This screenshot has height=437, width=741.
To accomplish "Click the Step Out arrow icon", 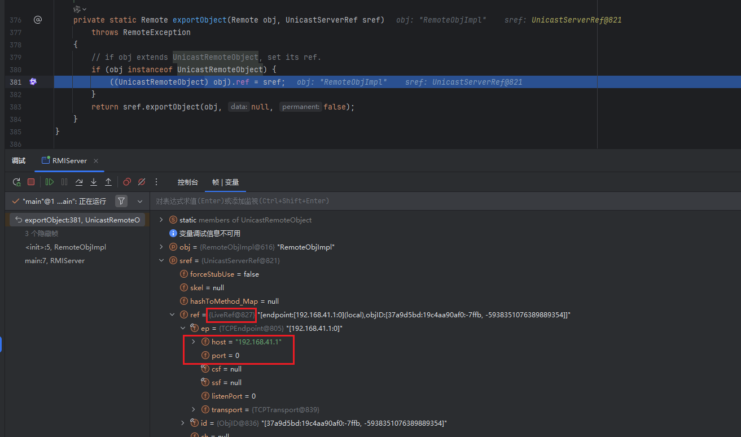I will [x=108, y=182].
